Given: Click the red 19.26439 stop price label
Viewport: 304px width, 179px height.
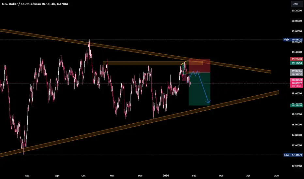Looking at the screenshot, I should pyautogui.click(x=296, y=59).
